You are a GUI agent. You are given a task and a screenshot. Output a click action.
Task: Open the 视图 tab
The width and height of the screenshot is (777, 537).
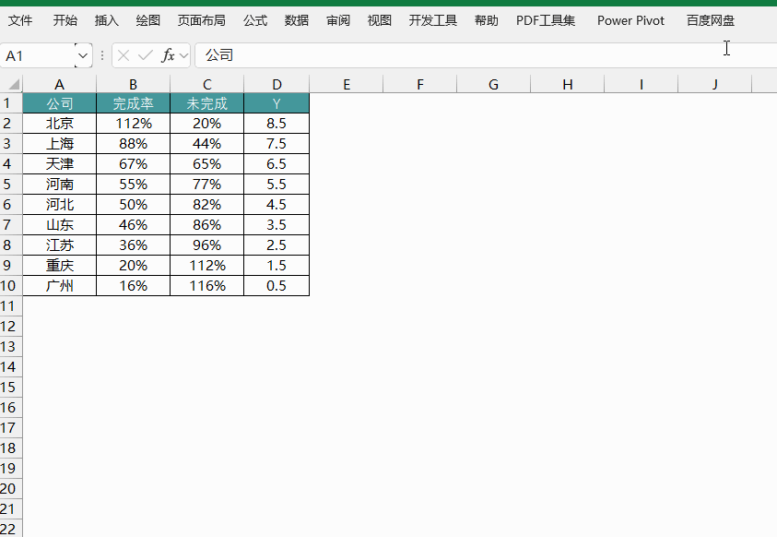click(x=380, y=20)
